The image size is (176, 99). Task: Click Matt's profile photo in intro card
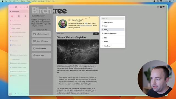[63, 24]
